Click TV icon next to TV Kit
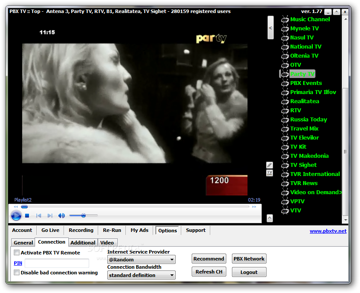The height and width of the screenshot is (293, 360). 285,147
